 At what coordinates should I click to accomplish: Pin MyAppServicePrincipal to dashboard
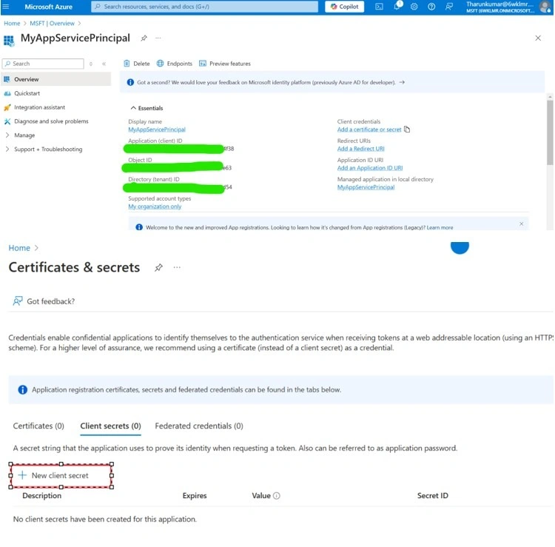point(144,38)
